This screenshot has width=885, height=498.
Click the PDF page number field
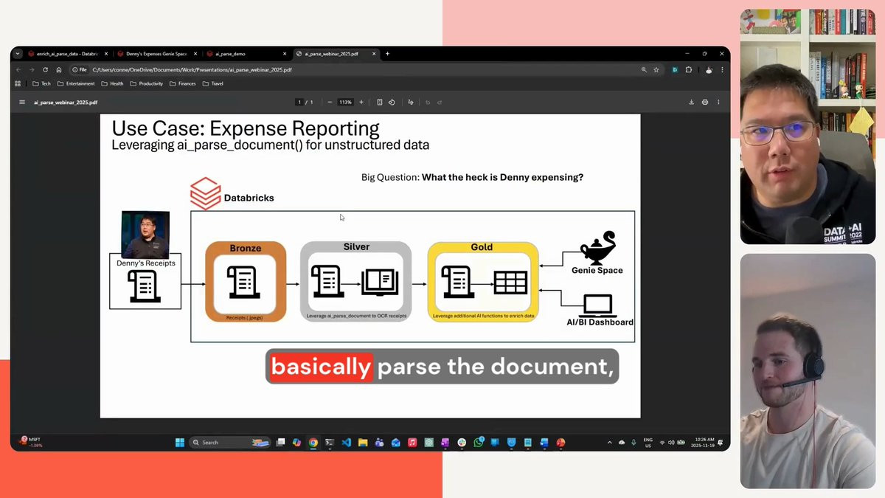point(299,103)
